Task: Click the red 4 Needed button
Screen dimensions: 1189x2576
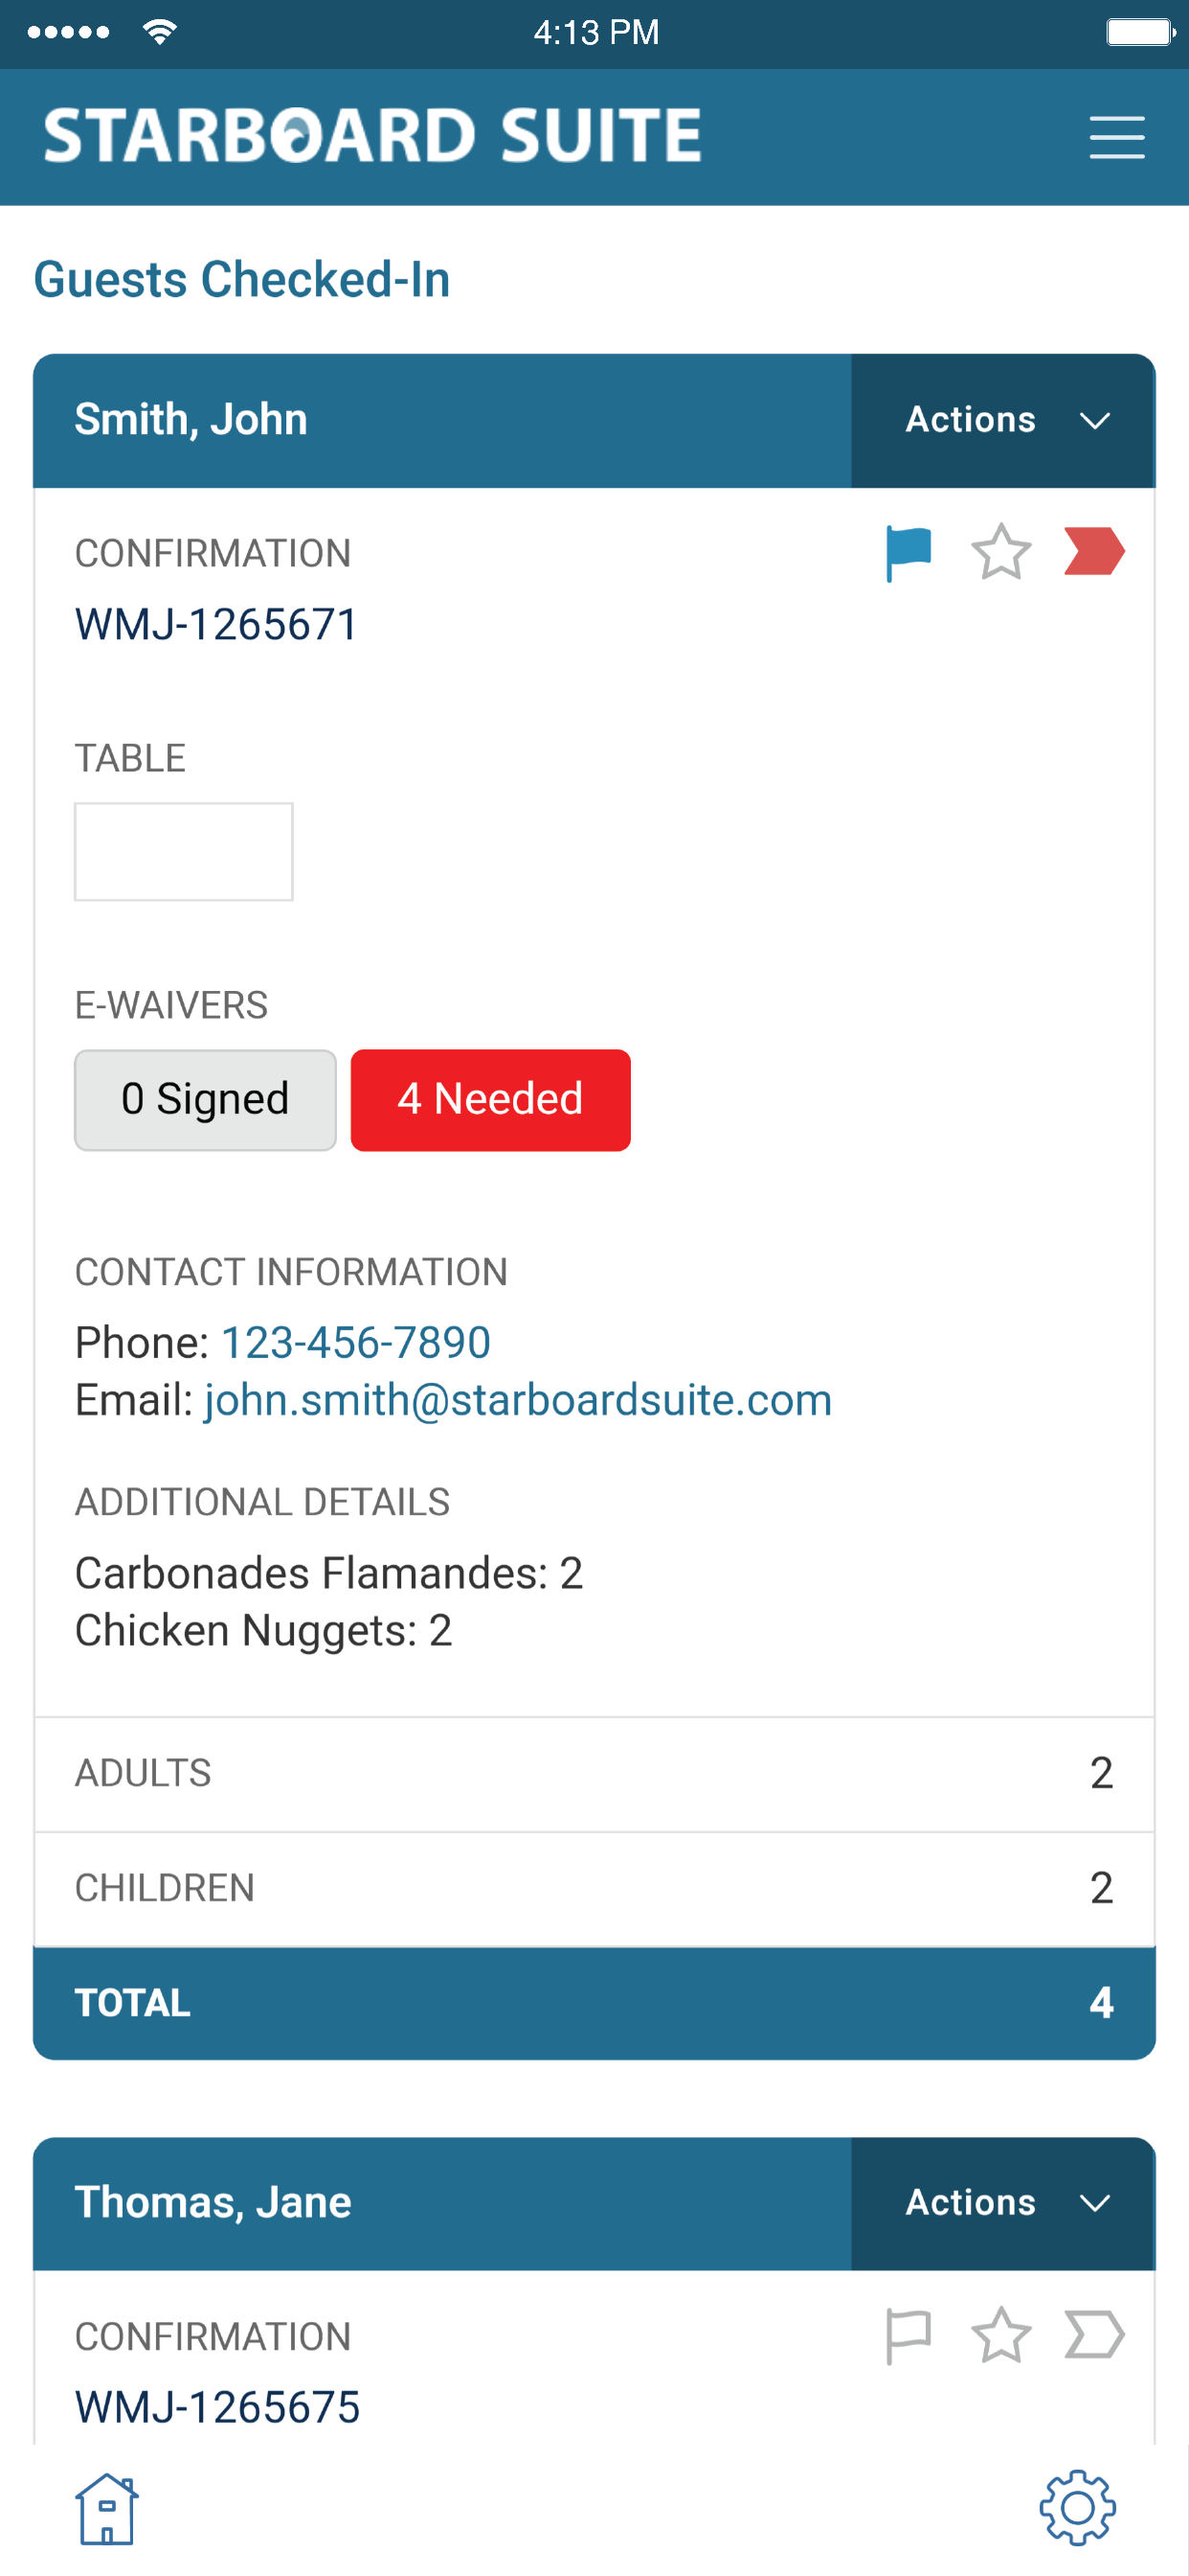Action: tap(490, 1100)
